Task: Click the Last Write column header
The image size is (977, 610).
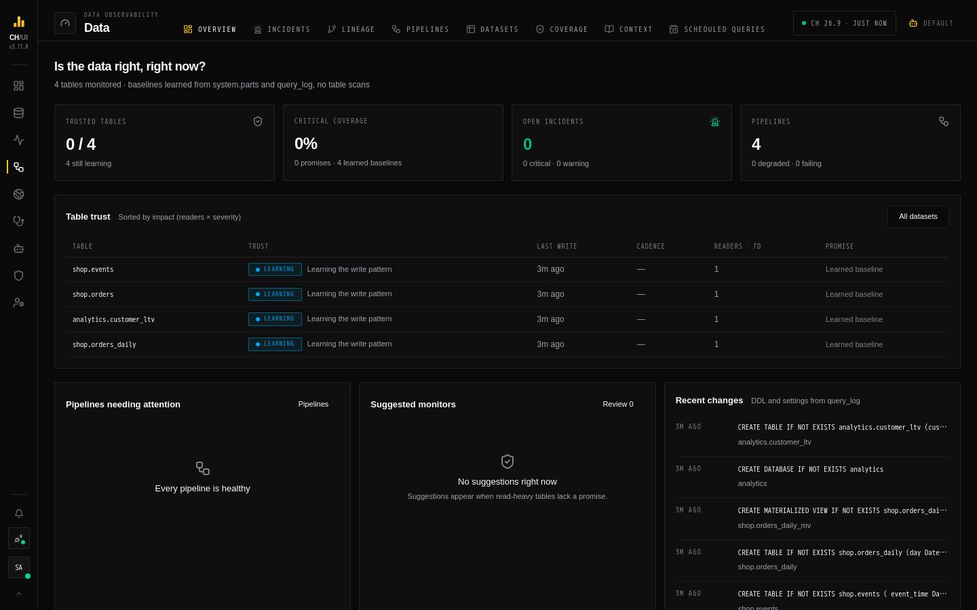Action: pos(557,247)
